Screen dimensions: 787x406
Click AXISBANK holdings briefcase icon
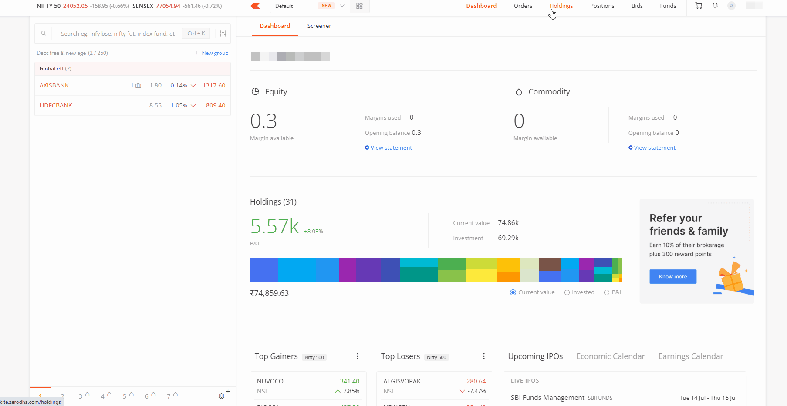138,86
